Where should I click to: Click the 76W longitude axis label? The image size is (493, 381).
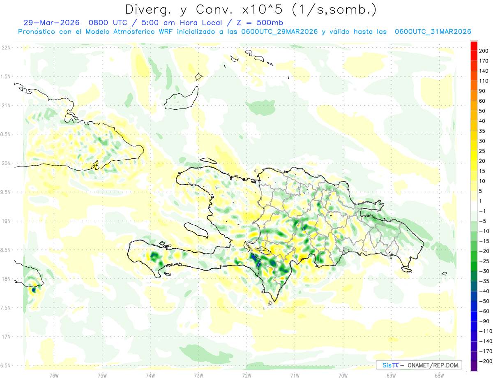pos(54,375)
